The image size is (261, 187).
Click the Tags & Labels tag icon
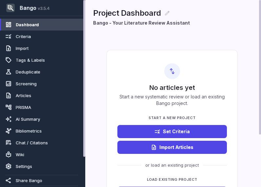(9, 60)
